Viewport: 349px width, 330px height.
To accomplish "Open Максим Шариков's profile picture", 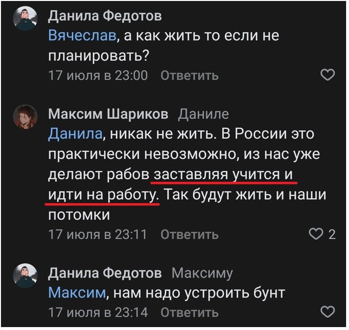I will 25,118.
